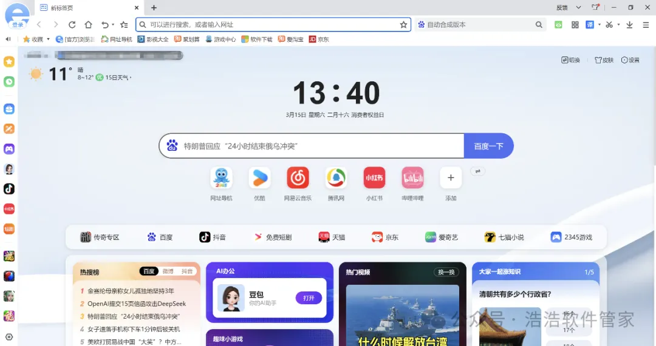Expand the 收藏 bookmarks dropdown
Viewport: 656px width, 346px height.
click(x=48, y=39)
